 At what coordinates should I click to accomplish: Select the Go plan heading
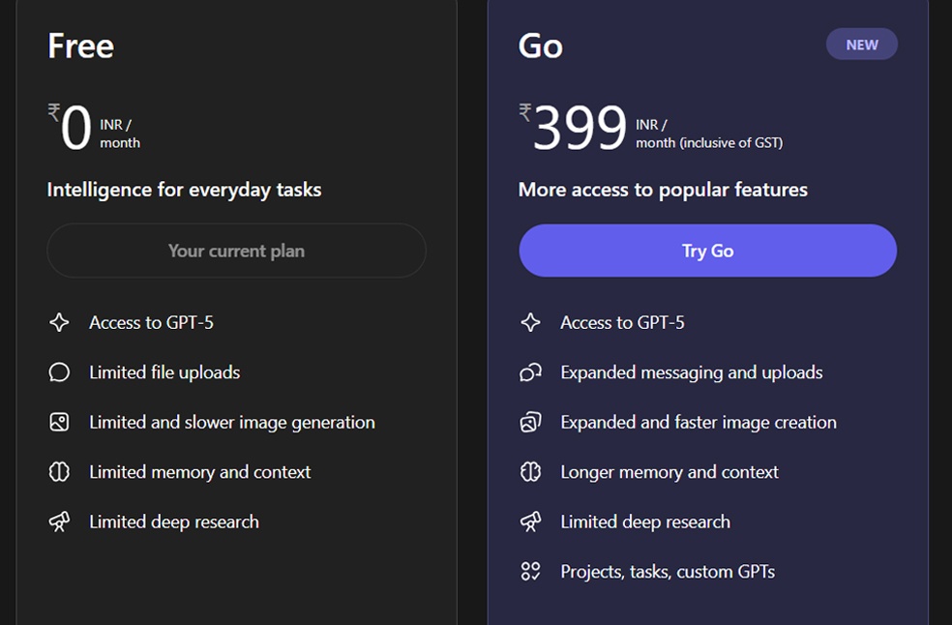[x=539, y=45]
